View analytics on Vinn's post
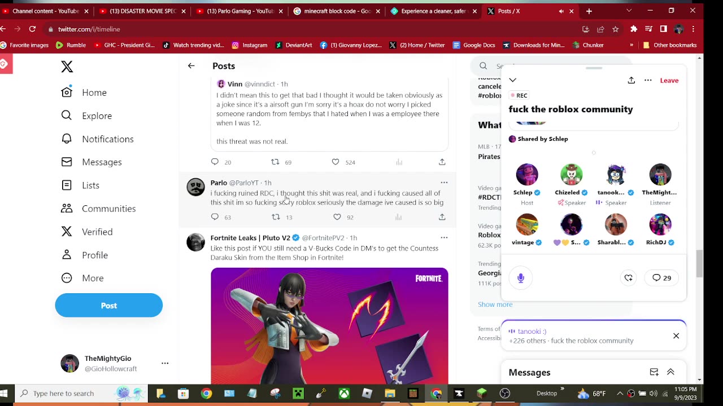Screen dimensions: 723x406 399,162
